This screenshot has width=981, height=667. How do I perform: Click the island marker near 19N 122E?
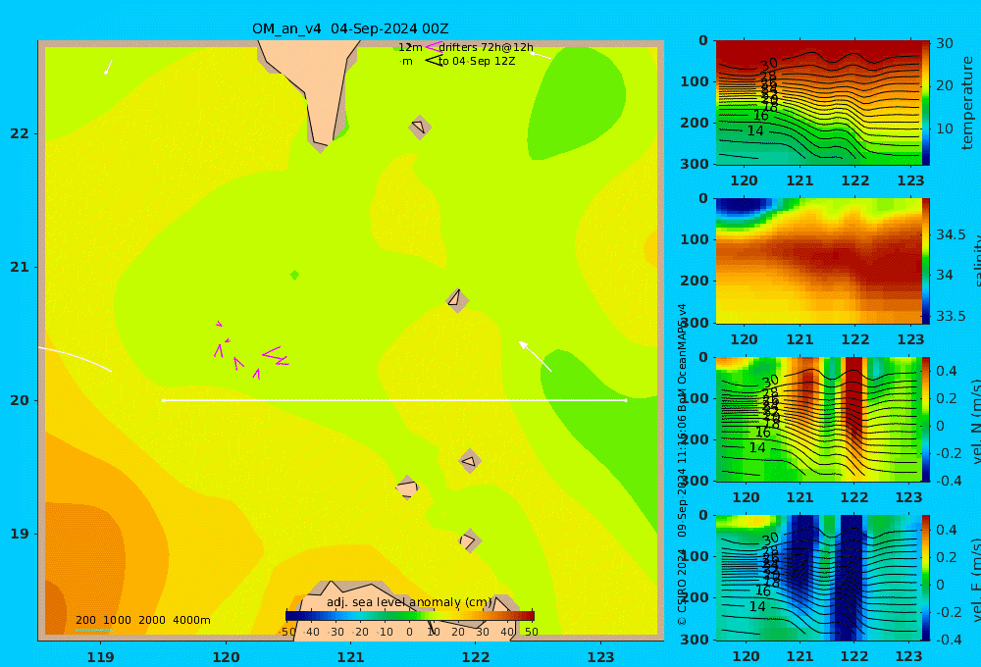[469, 540]
